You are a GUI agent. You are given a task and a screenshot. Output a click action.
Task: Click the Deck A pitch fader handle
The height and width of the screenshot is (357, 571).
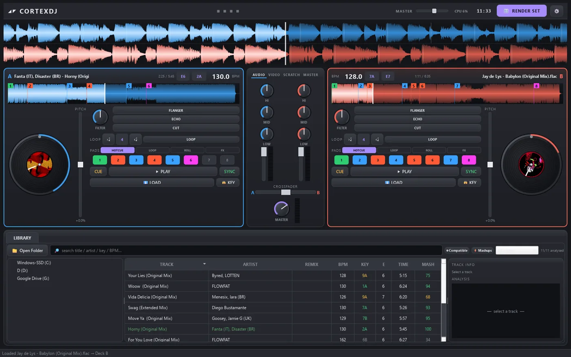(80, 164)
